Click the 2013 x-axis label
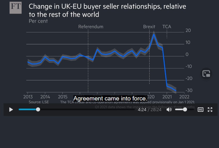 (x=28, y=97)
